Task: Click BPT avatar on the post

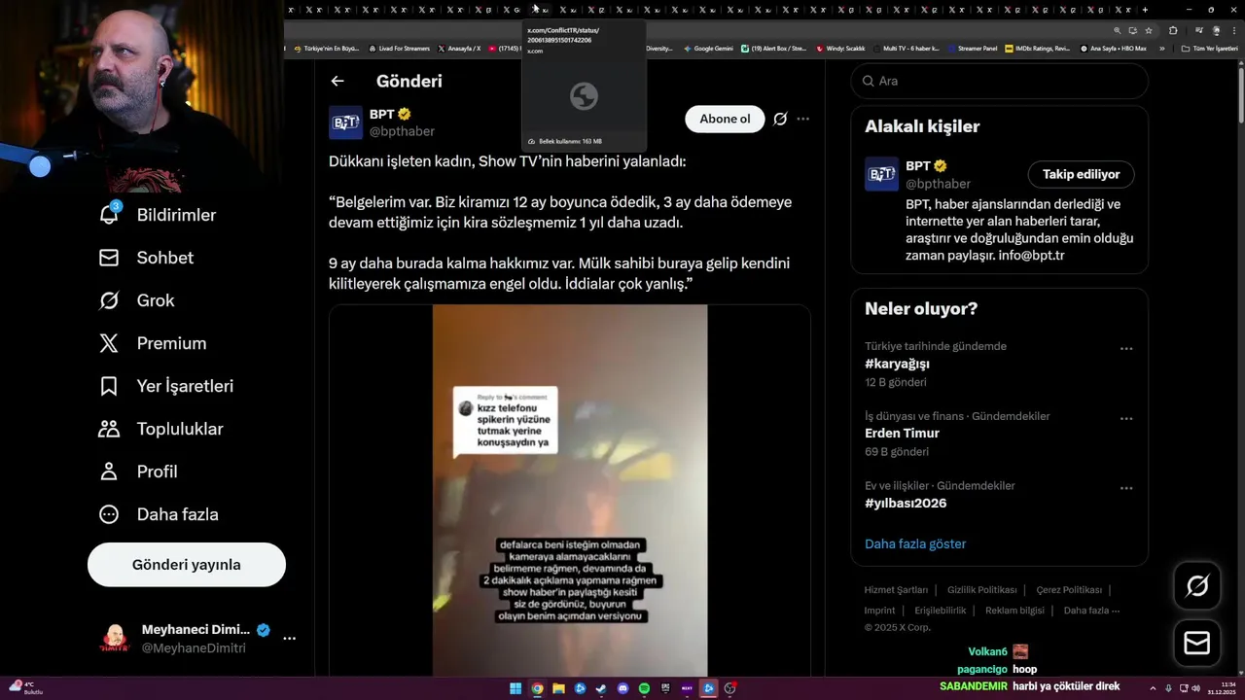Action: [345, 122]
